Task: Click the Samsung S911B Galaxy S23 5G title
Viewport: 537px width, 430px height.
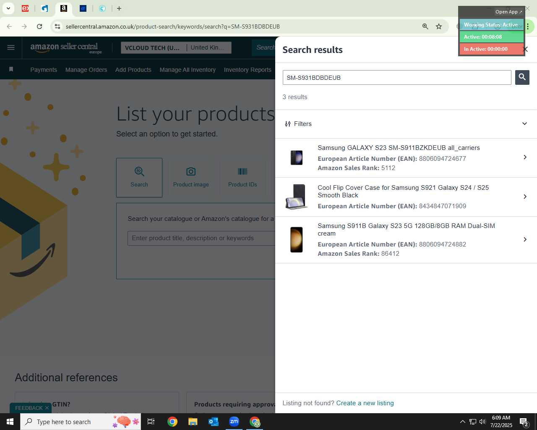Action: [x=406, y=230]
